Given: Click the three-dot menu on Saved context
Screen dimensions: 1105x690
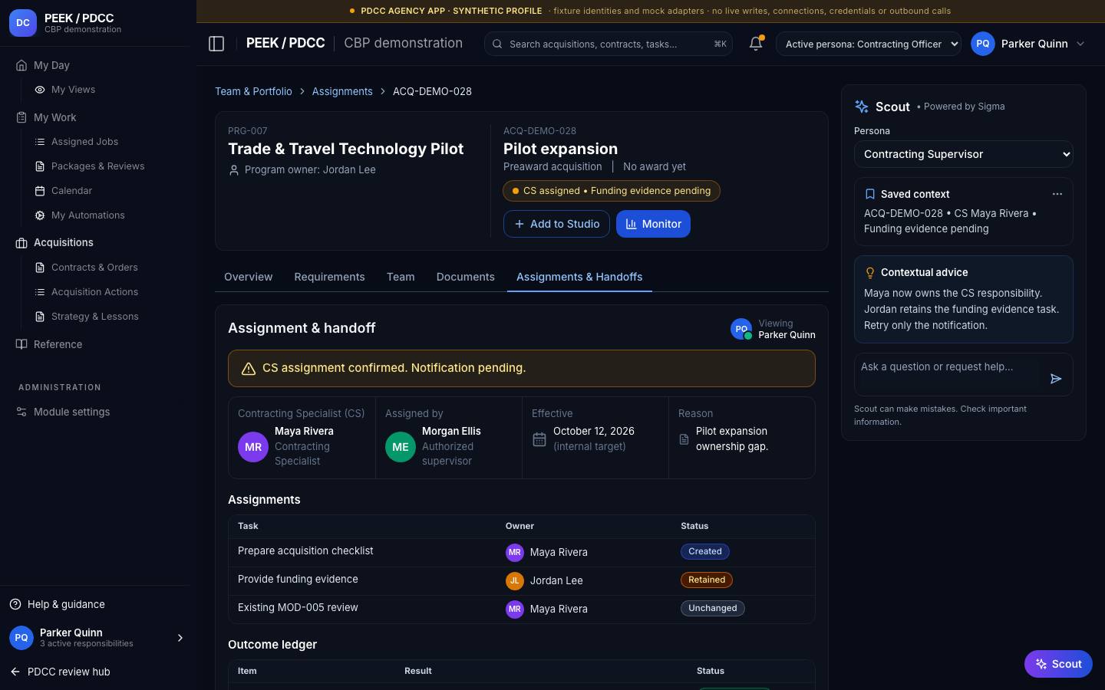Looking at the screenshot, I should (x=1057, y=194).
